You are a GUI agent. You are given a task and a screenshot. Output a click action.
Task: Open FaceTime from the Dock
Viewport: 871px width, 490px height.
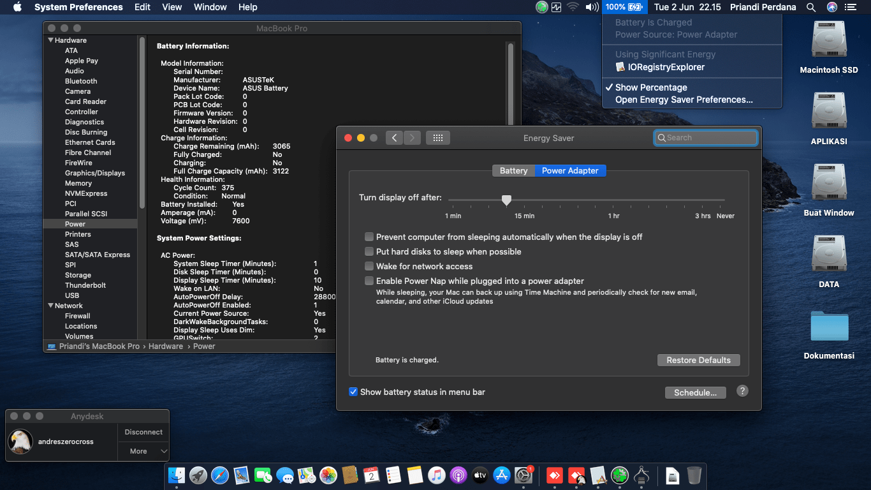coord(263,475)
